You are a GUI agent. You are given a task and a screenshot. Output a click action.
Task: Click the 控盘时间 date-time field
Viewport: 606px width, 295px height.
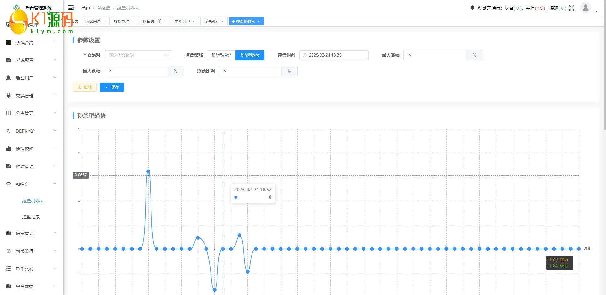334,55
